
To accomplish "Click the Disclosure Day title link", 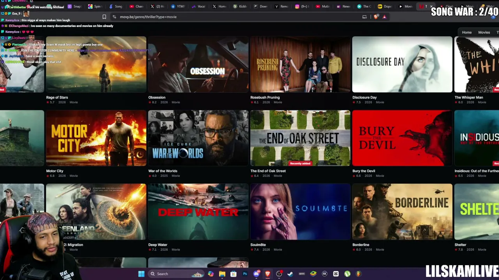I will coord(365,97).
